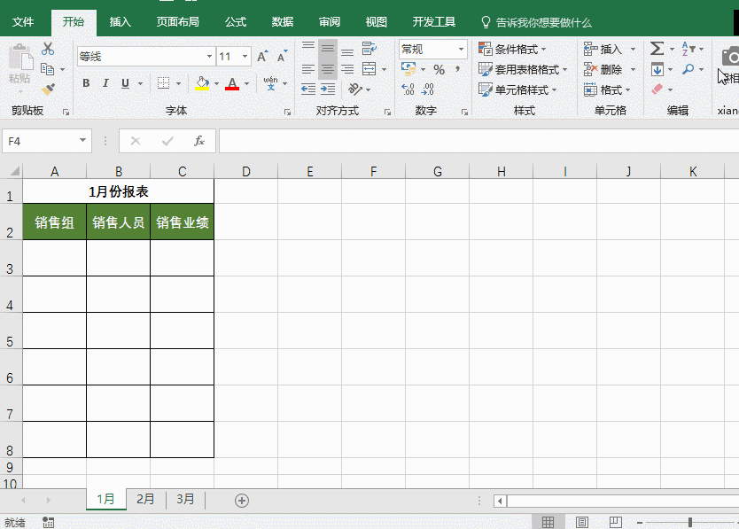The width and height of the screenshot is (739, 529).
Task: Apply bold formatting to selected cell
Action: [x=85, y=83]
